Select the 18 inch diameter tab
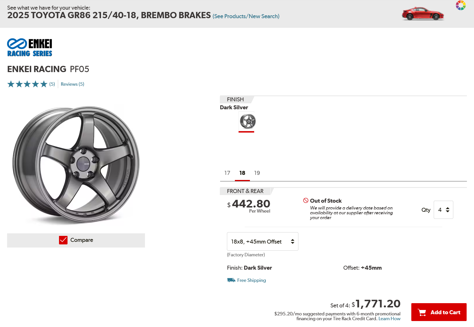Image resolution: width=474 pixels, height=327 pixels. click(x=242, y=173)
